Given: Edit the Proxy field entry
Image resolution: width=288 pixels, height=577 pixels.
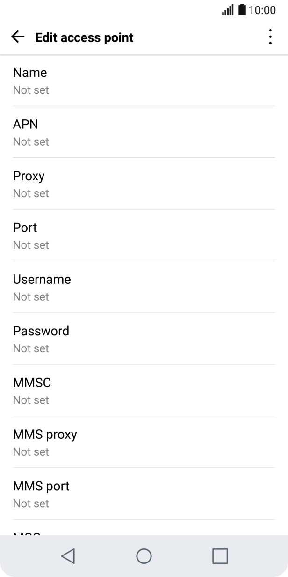Looking at the screenshot, I should click(144, 184).
